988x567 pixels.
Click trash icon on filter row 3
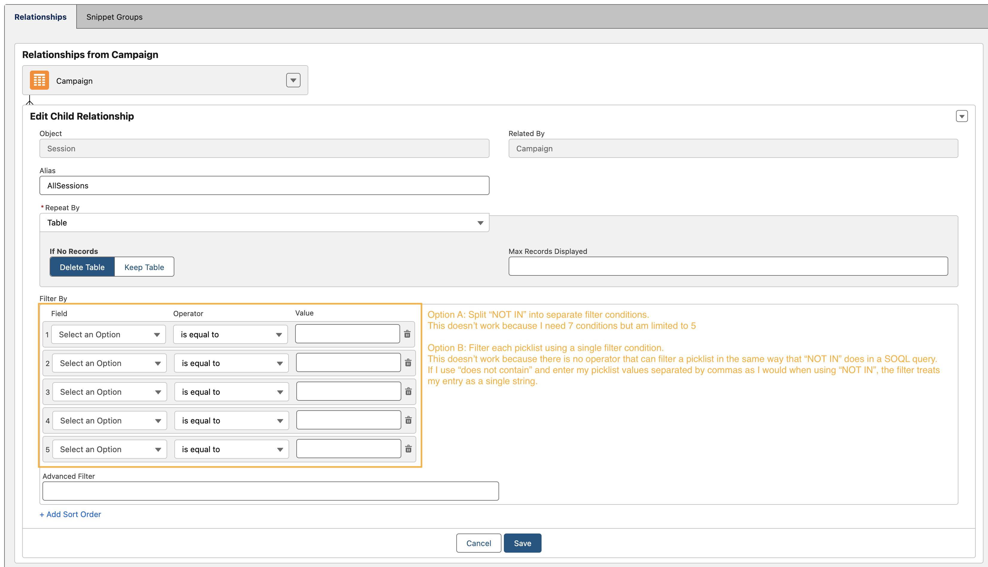click(408, 391)
